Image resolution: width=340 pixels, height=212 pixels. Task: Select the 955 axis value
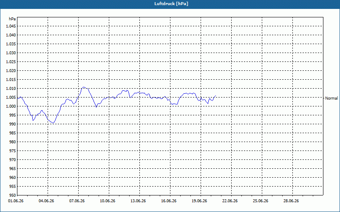point(13,186)
